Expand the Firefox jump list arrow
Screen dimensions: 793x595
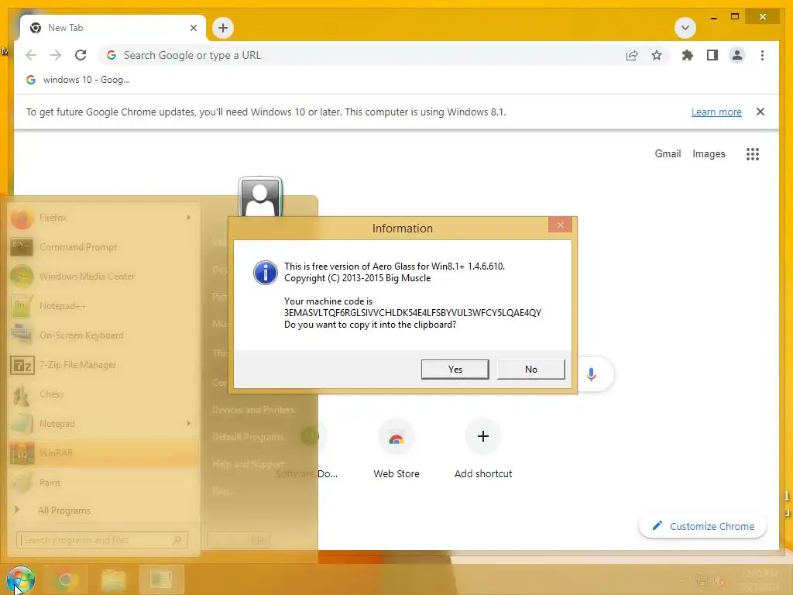189,218
